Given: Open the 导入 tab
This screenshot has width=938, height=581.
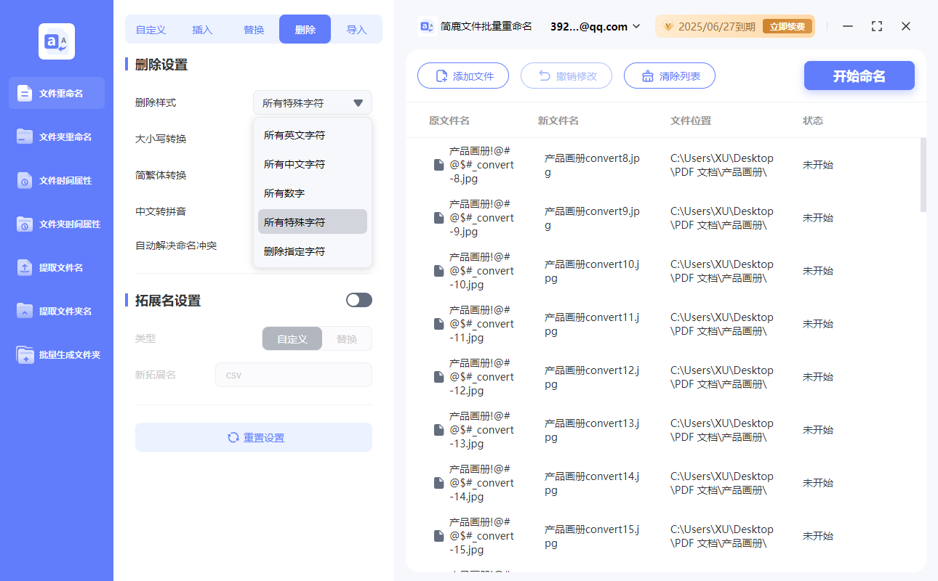Looking at the screenshot, I should pyautogui.click(x=357, y=29).
